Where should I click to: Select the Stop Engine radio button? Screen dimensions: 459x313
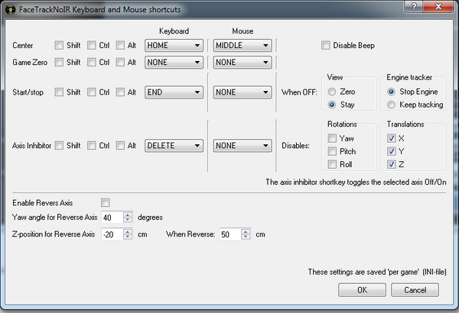pyautogui.click(x=392, y=91)
